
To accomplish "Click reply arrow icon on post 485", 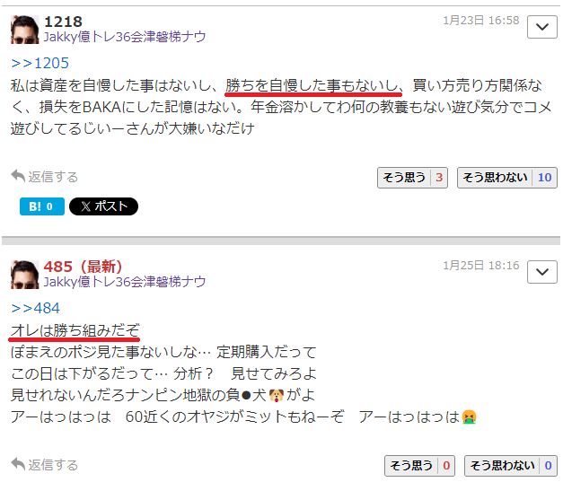I will (18, 464).
